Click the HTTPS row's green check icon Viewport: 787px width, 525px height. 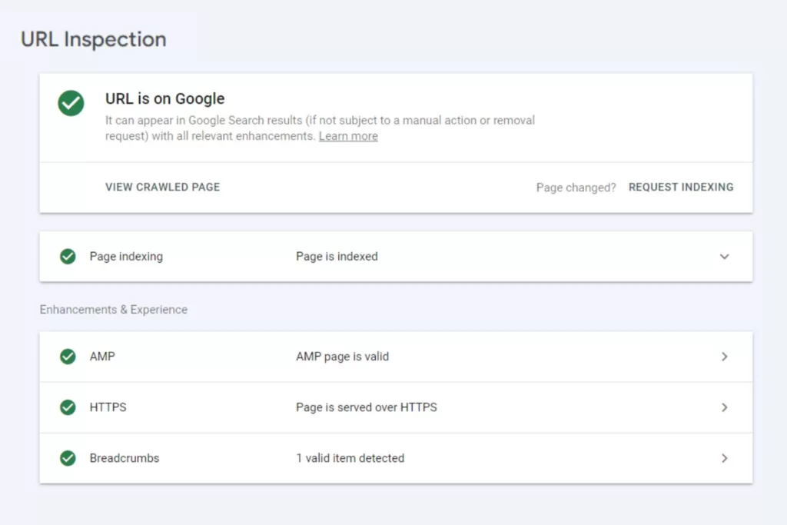[68, 407]
